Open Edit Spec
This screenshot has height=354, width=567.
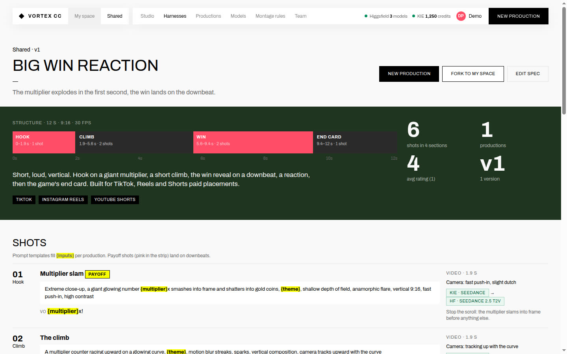click(x=528, y=74)
